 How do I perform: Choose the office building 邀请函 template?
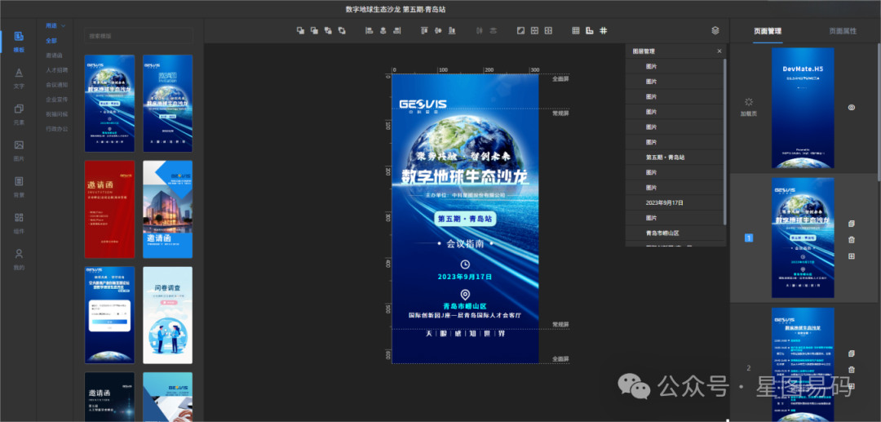pos(167,209)
